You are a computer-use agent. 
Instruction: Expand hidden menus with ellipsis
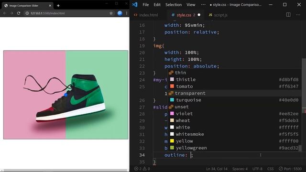tap(203, 5)
